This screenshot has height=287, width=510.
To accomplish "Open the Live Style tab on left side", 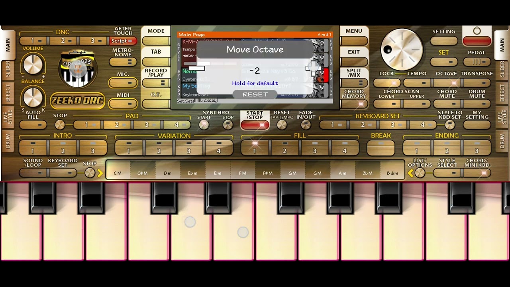I will click(8, 117).
